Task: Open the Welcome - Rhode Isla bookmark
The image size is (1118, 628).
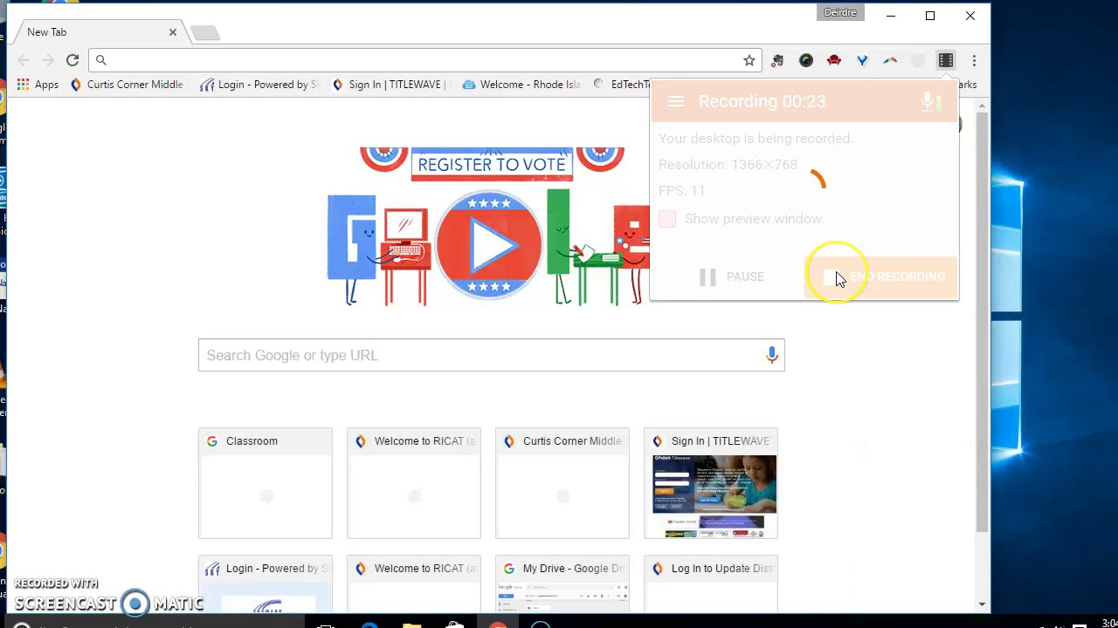Action: click(x=521, y=85)
